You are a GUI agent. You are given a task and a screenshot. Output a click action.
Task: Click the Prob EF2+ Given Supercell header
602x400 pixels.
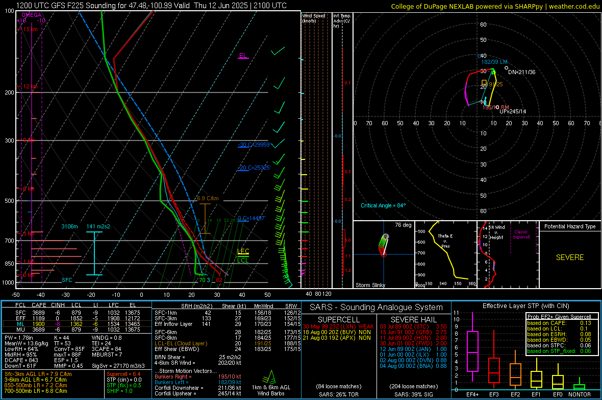click(x=559, y=317)
